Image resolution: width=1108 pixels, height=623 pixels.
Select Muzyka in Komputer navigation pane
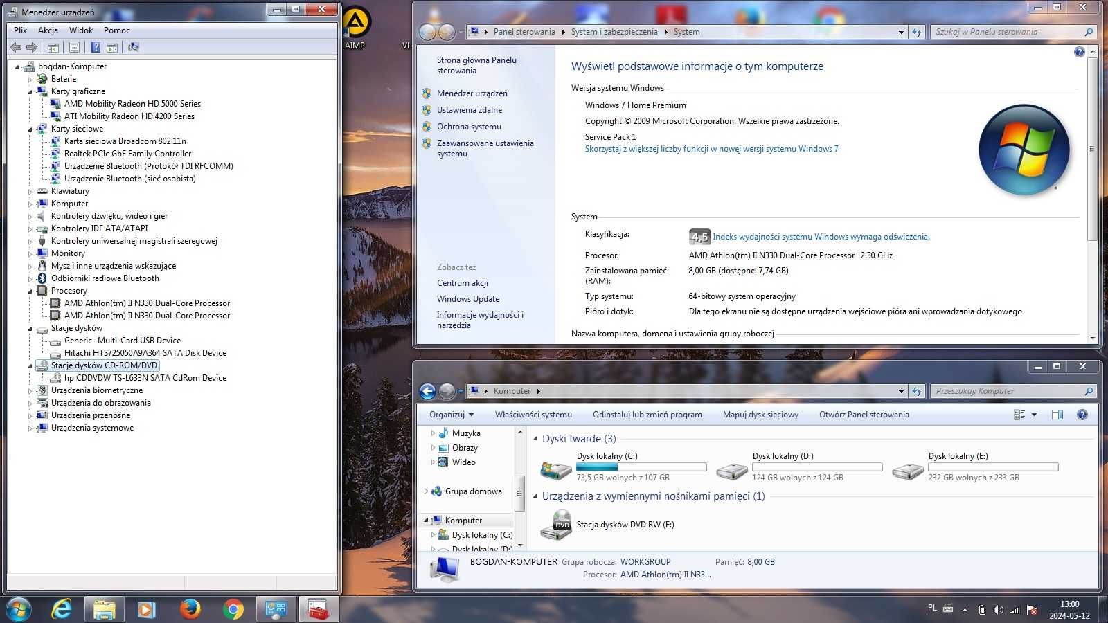point(466,433)
